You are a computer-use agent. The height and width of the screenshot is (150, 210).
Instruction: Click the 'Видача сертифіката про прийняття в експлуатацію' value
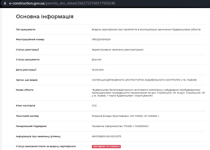pos(146,30)
